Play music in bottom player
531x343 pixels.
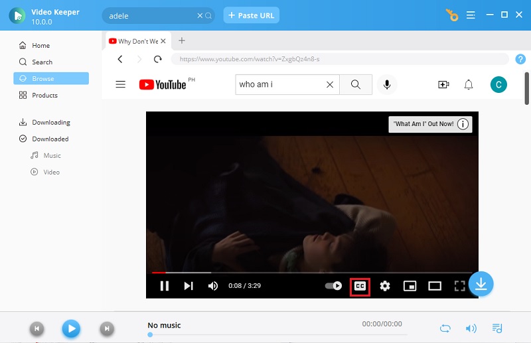click(x=71, y=328)
